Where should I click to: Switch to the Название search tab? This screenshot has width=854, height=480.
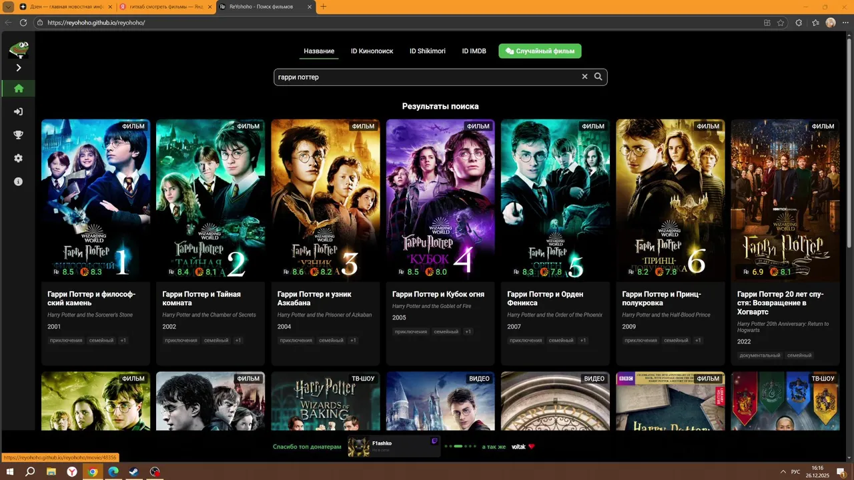pyautogui.click(x=319, y=51)
